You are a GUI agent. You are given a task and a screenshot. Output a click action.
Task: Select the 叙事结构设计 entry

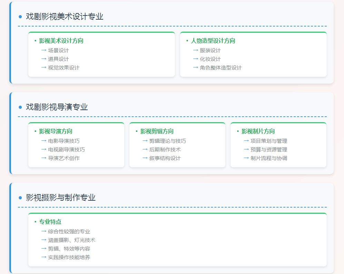coord(165,158)
